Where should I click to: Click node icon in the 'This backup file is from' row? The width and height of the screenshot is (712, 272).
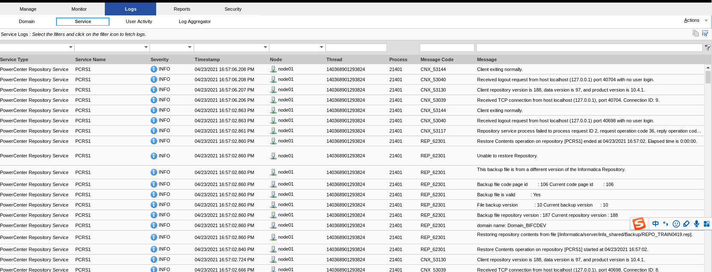click(x=273, y=172)
